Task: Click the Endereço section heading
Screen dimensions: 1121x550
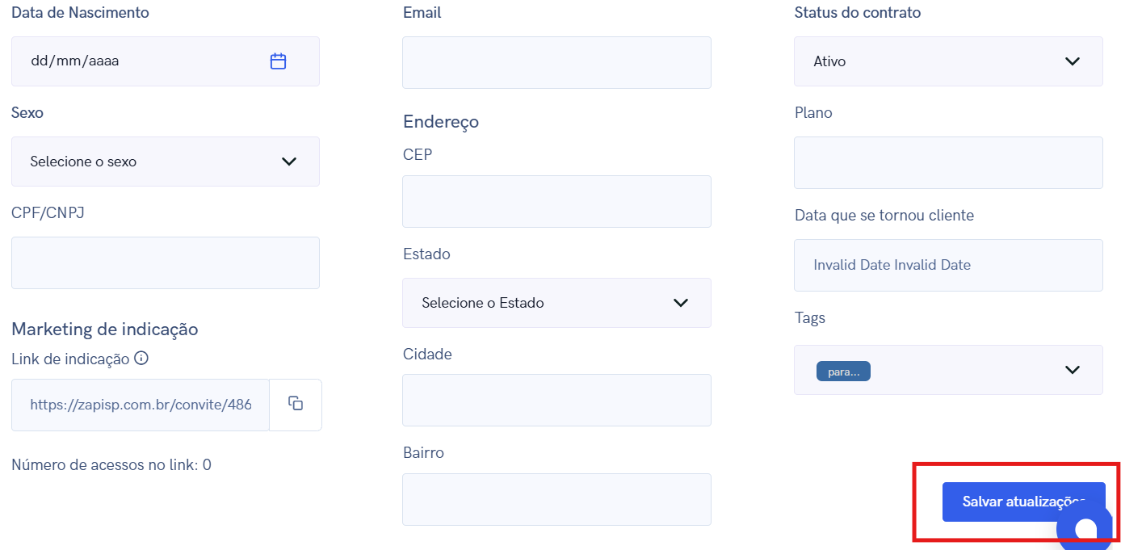Action: 441,122
